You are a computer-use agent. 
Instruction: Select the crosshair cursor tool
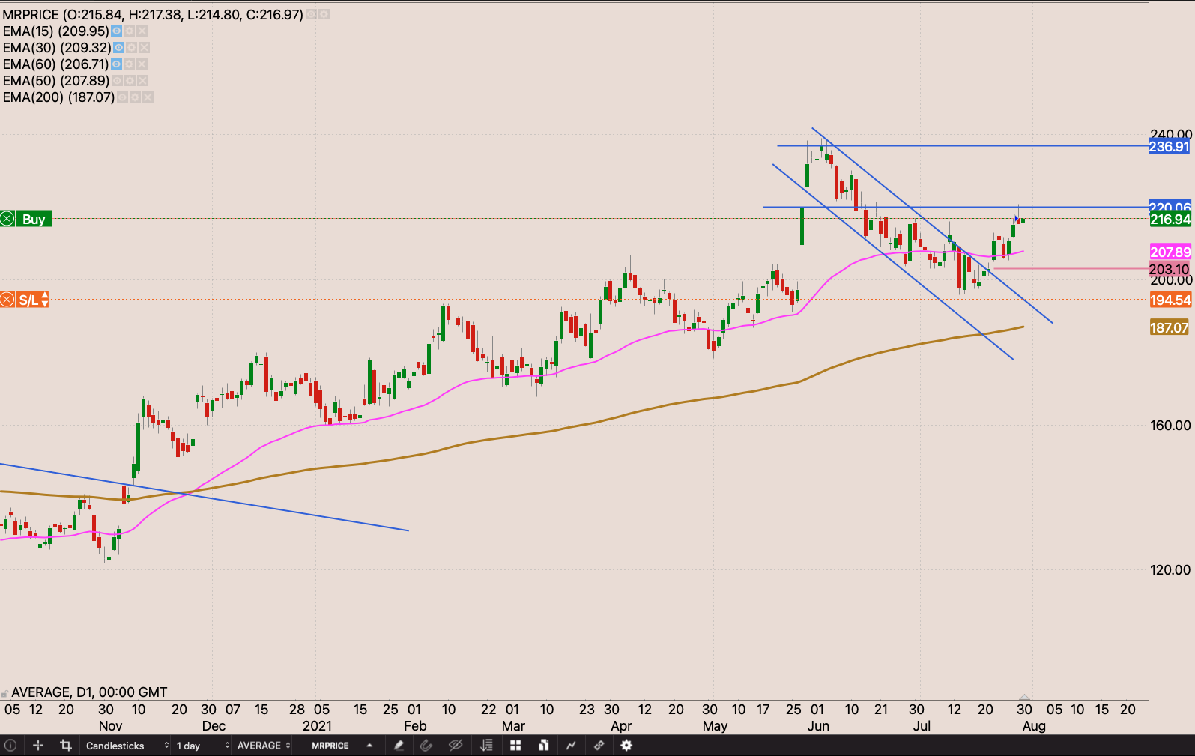coord(38,746)
